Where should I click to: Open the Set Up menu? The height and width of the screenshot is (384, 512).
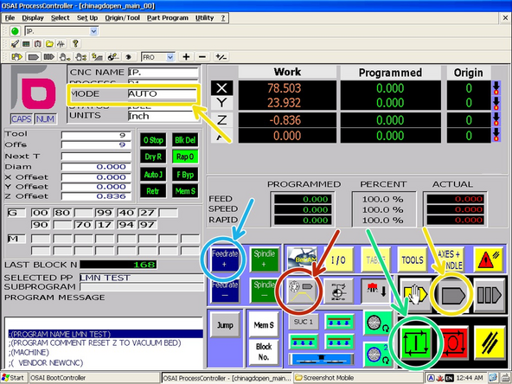[x=87, y=18]
